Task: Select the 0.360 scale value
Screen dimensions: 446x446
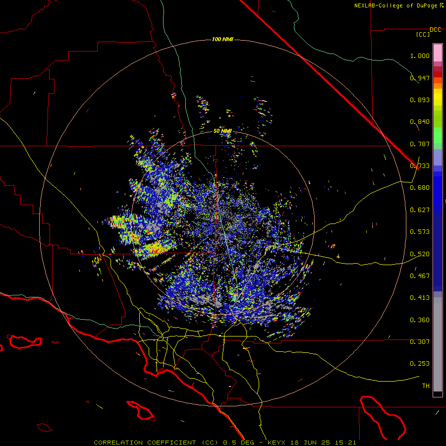Action: click(420, 320)
